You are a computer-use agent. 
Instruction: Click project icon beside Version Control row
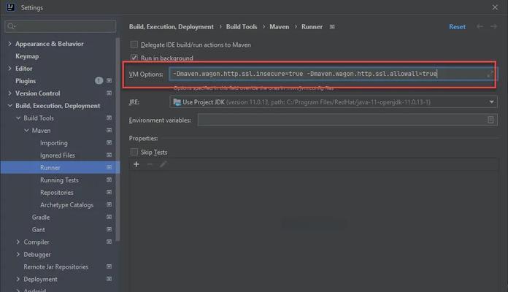109,93
